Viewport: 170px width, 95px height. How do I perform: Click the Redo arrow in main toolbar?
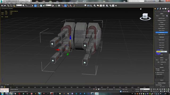pyautogui.click(x=5, y=6)
